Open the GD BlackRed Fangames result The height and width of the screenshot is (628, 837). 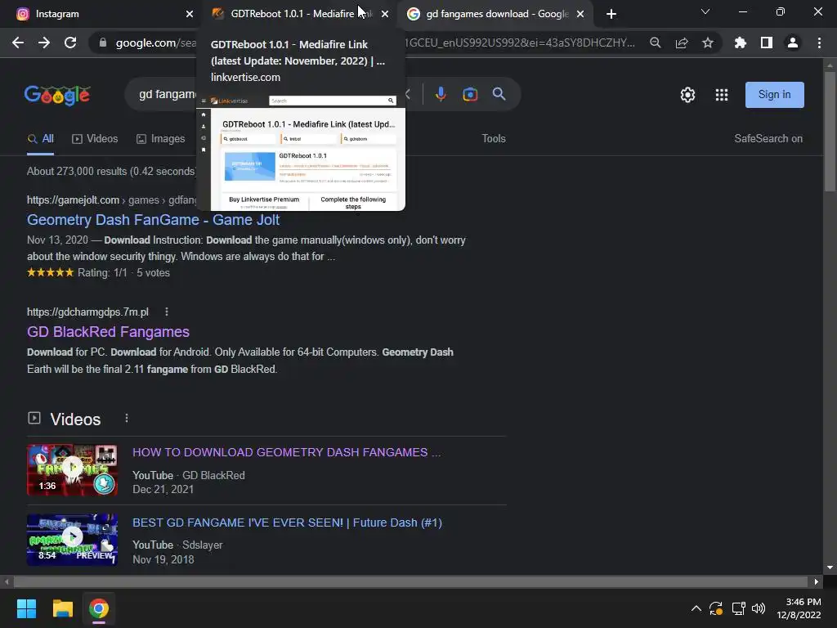click(109, 332)
